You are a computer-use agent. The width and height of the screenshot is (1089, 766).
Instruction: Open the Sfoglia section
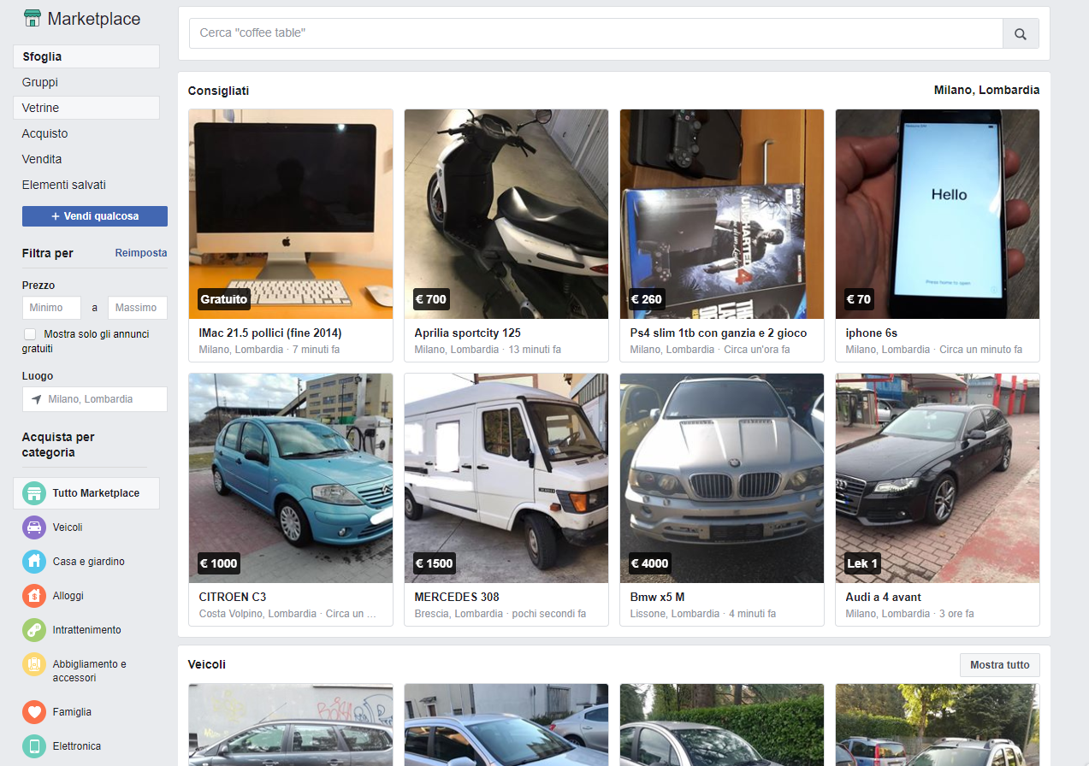click(86, 56)
